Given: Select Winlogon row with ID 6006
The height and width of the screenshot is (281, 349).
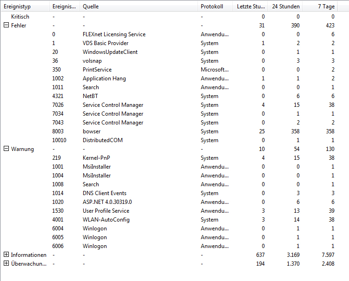Looking at the screenshot, I should coord(169,246).
